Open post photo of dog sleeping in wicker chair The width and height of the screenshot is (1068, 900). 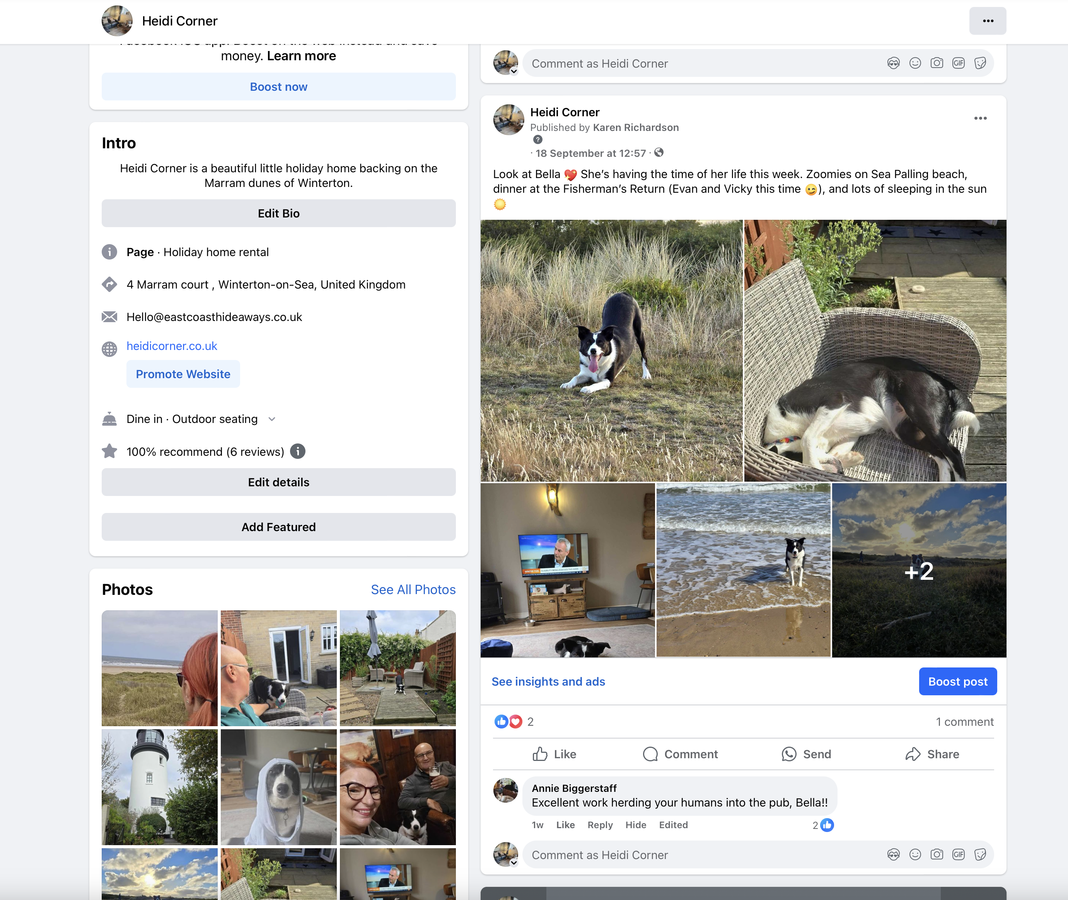[875, 350]
